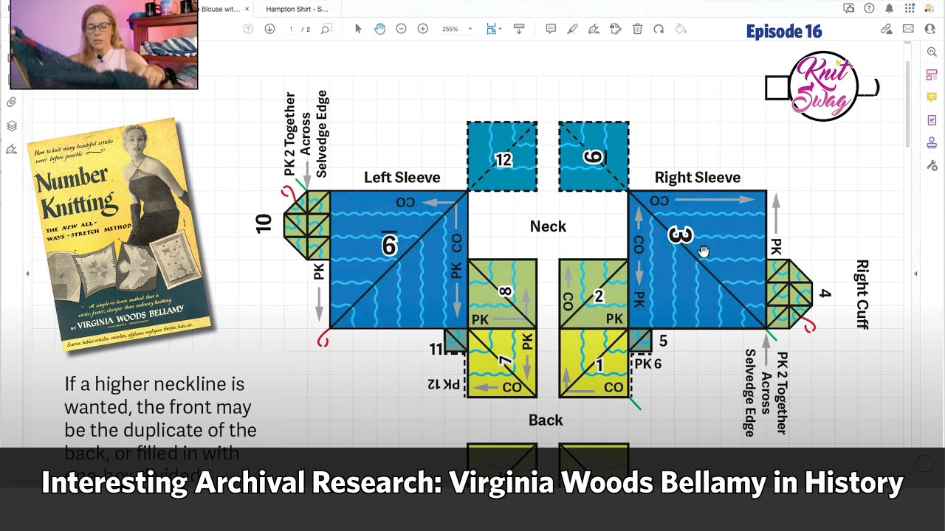Screen dimensions: 945x531
Task: Switch to the Blouse document tab
Action: click(221, 9)
